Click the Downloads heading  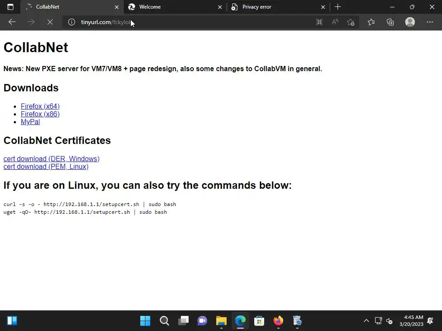point(31,88)
